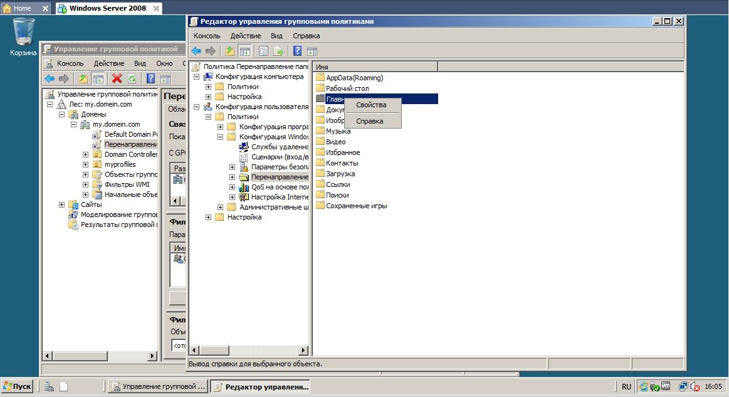The image size is (729, 397).
Task: Click the network icon in the system tray
Action: [x=683, y=386]
